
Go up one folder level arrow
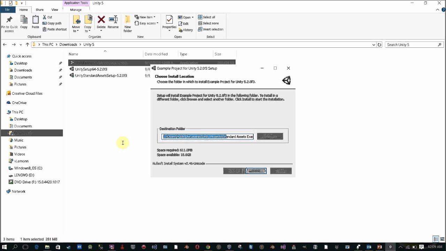(28, 45)
